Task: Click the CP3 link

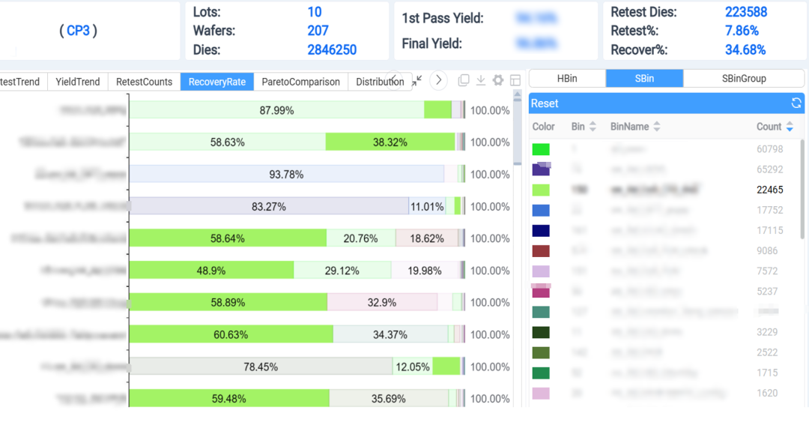Action: [x=78, y=31]
